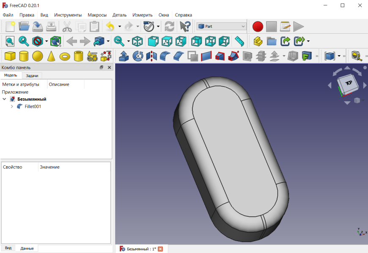Screen dimensions: 368x253
Task: Apply the Chamfer tool to edges
Action: pyautogui.click(x=179, y=56)
